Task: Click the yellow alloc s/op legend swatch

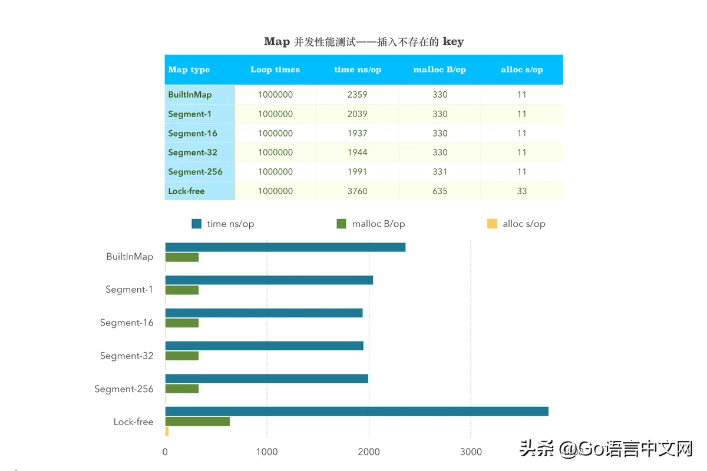Action: pyautogui.click(x=492, y=224)
